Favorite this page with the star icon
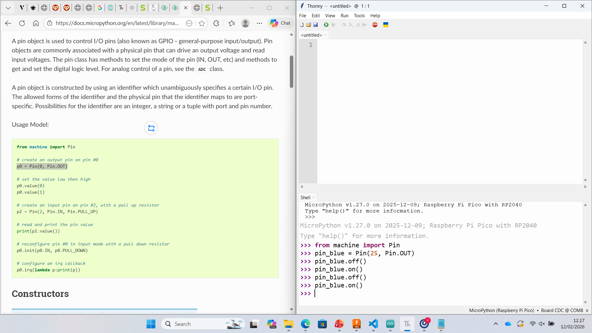592x333 pixels. [202, 23]
